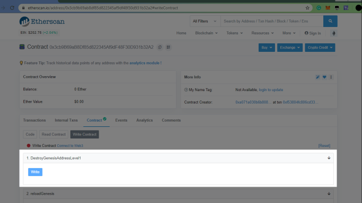Click the '0 Ether' balance value
Viewport: 362px width, 203px height.
(81, 89)
